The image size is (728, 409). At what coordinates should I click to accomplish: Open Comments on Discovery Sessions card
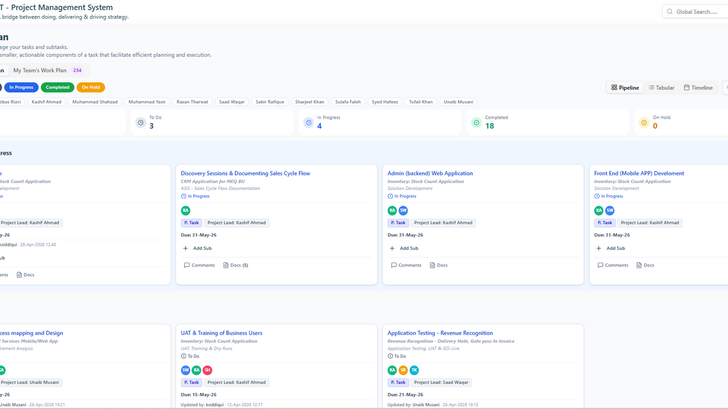200,265
